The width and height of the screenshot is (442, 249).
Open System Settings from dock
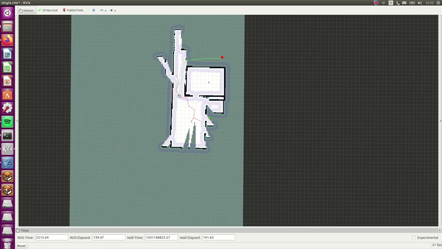[7, 108]
